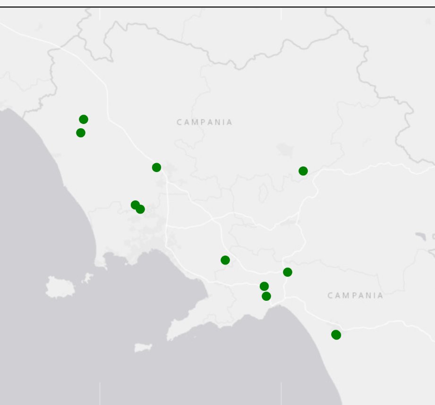435x405 pixels.
Task: Click the upper-left marker of the overlapping pair
Action: coord(135,205)
